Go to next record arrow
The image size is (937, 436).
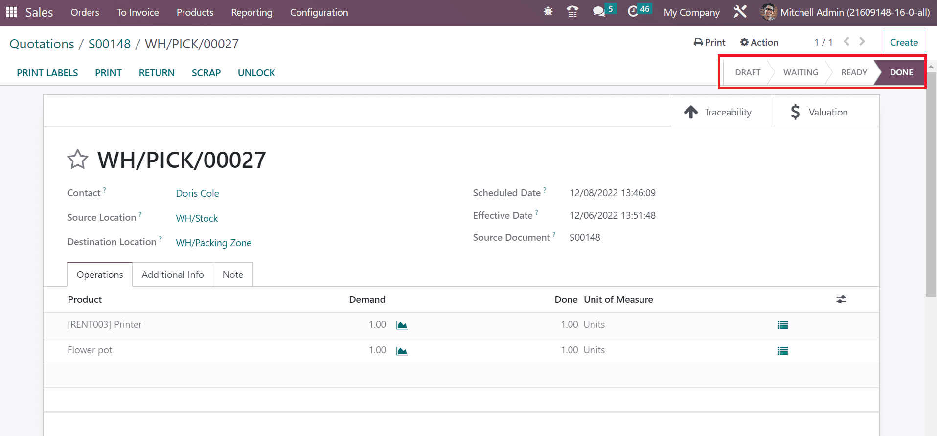point(862,42)
